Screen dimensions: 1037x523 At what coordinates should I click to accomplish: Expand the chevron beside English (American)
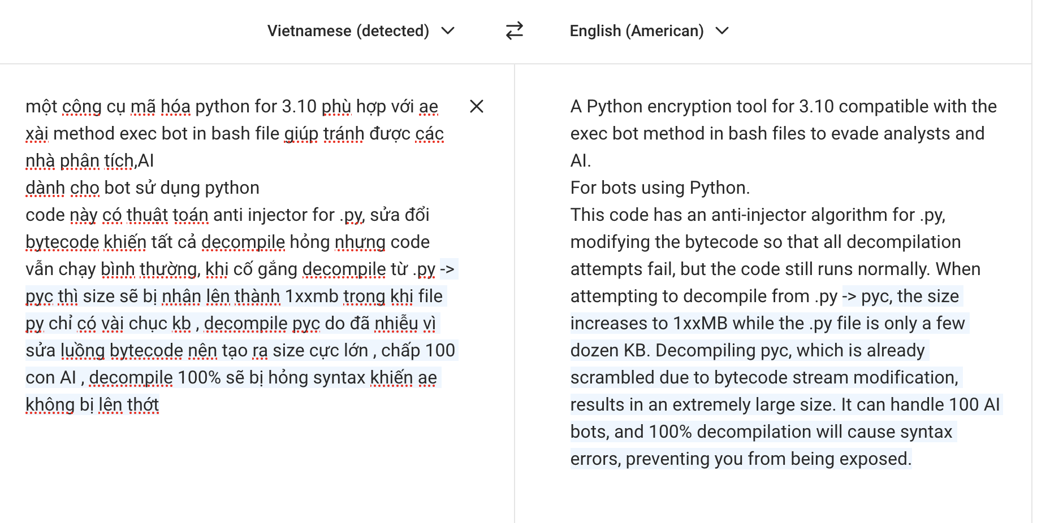point(722,30)
